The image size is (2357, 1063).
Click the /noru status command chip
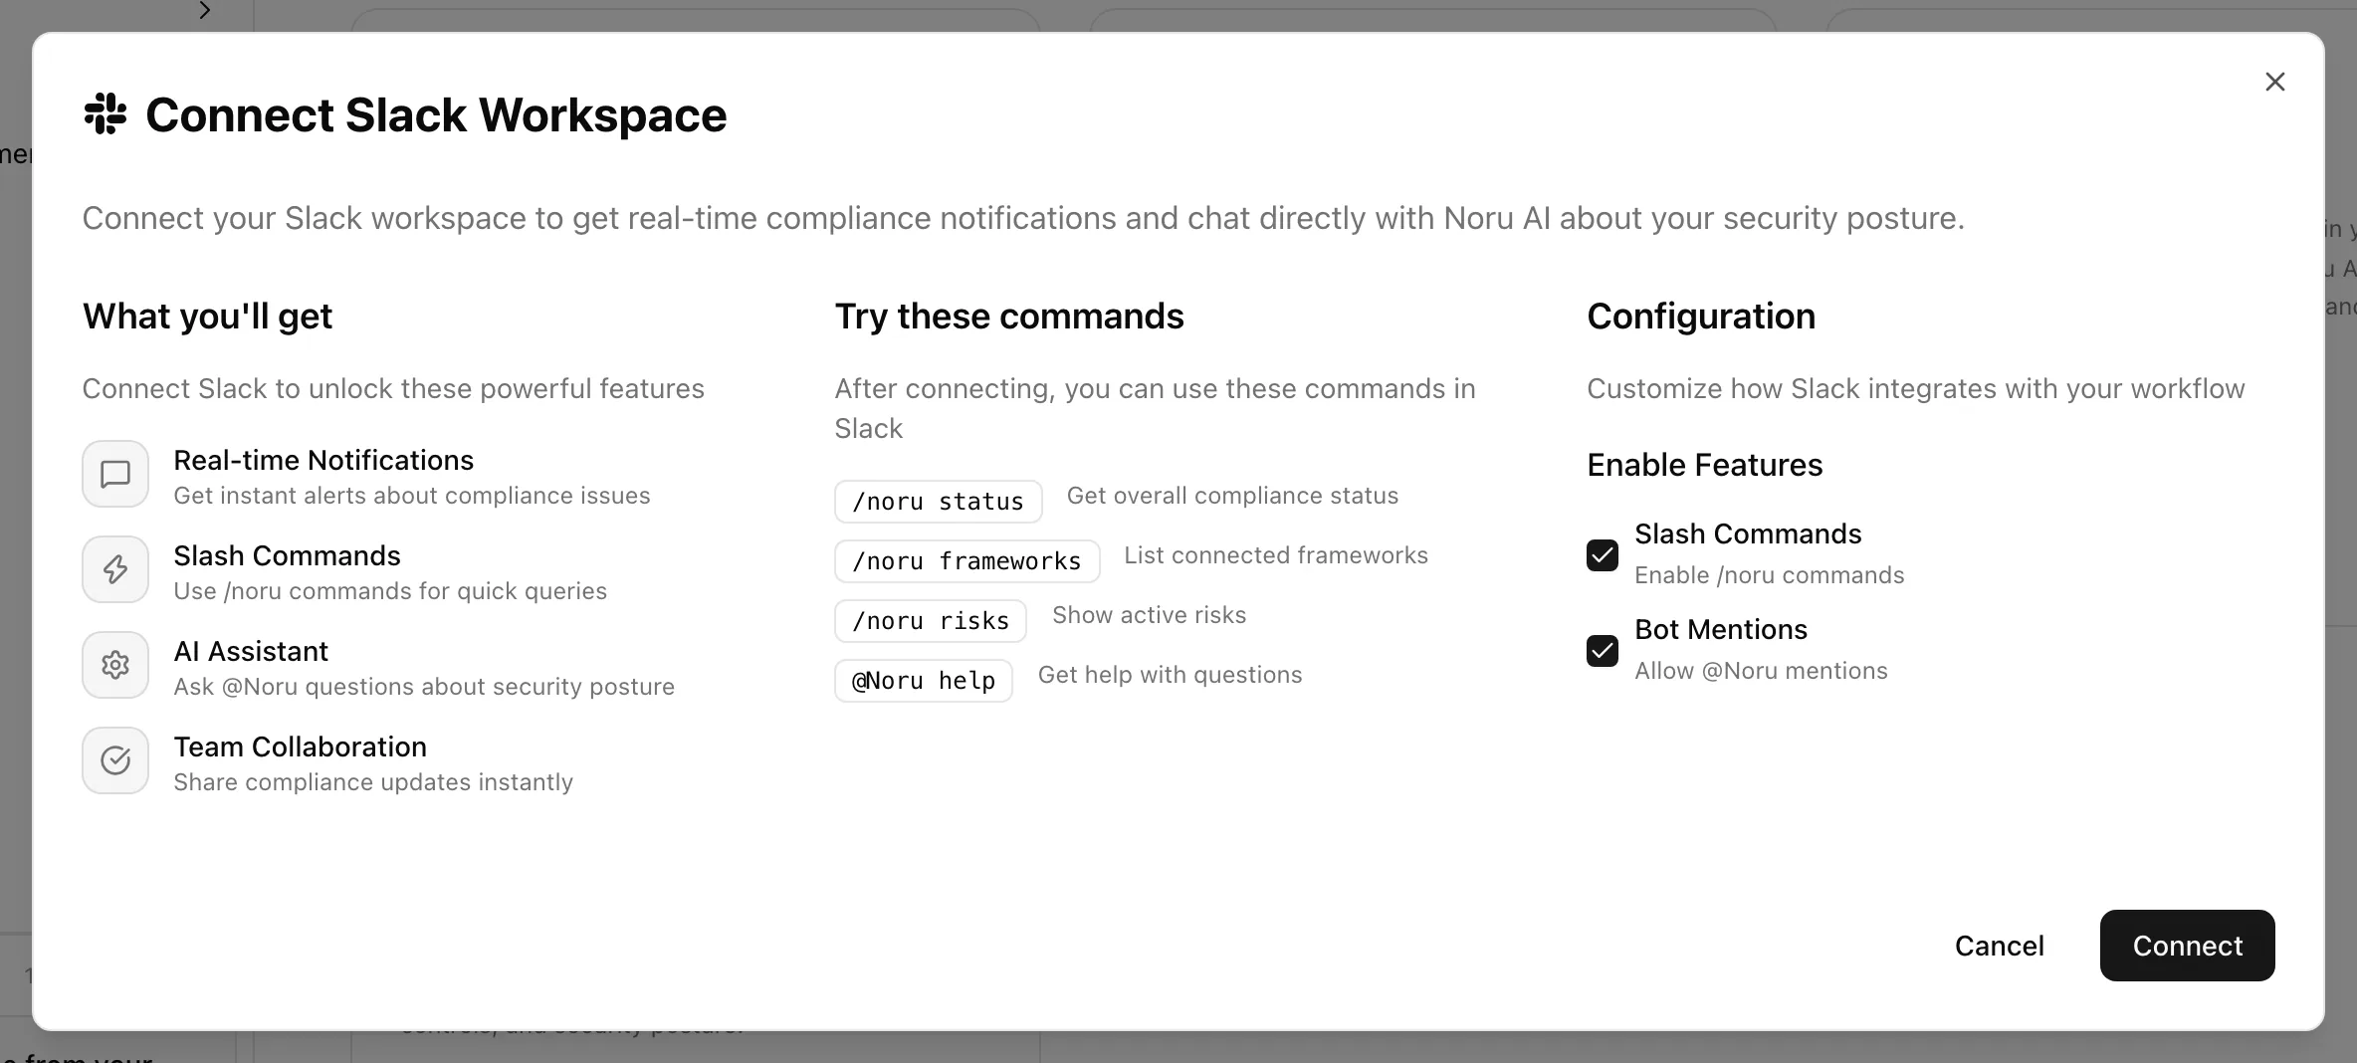[939, 502]
